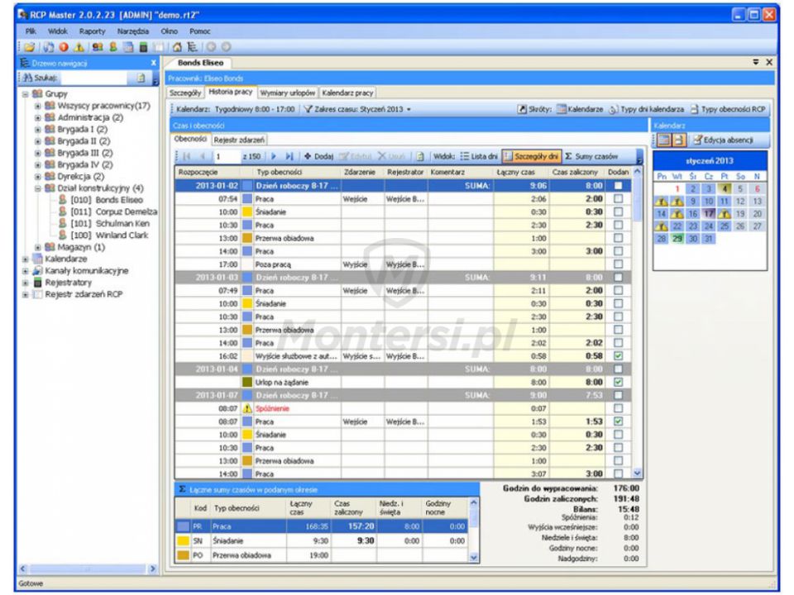Viewport: 794px width, 595px height.
Task: Click the home icon in main toolbar
Action: (177, 47)
